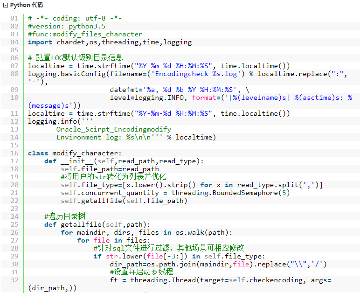
Task: Click 'threading.BoundedSemaphore(5)' text
Action: pyautogui.click(x=230, y=193)
